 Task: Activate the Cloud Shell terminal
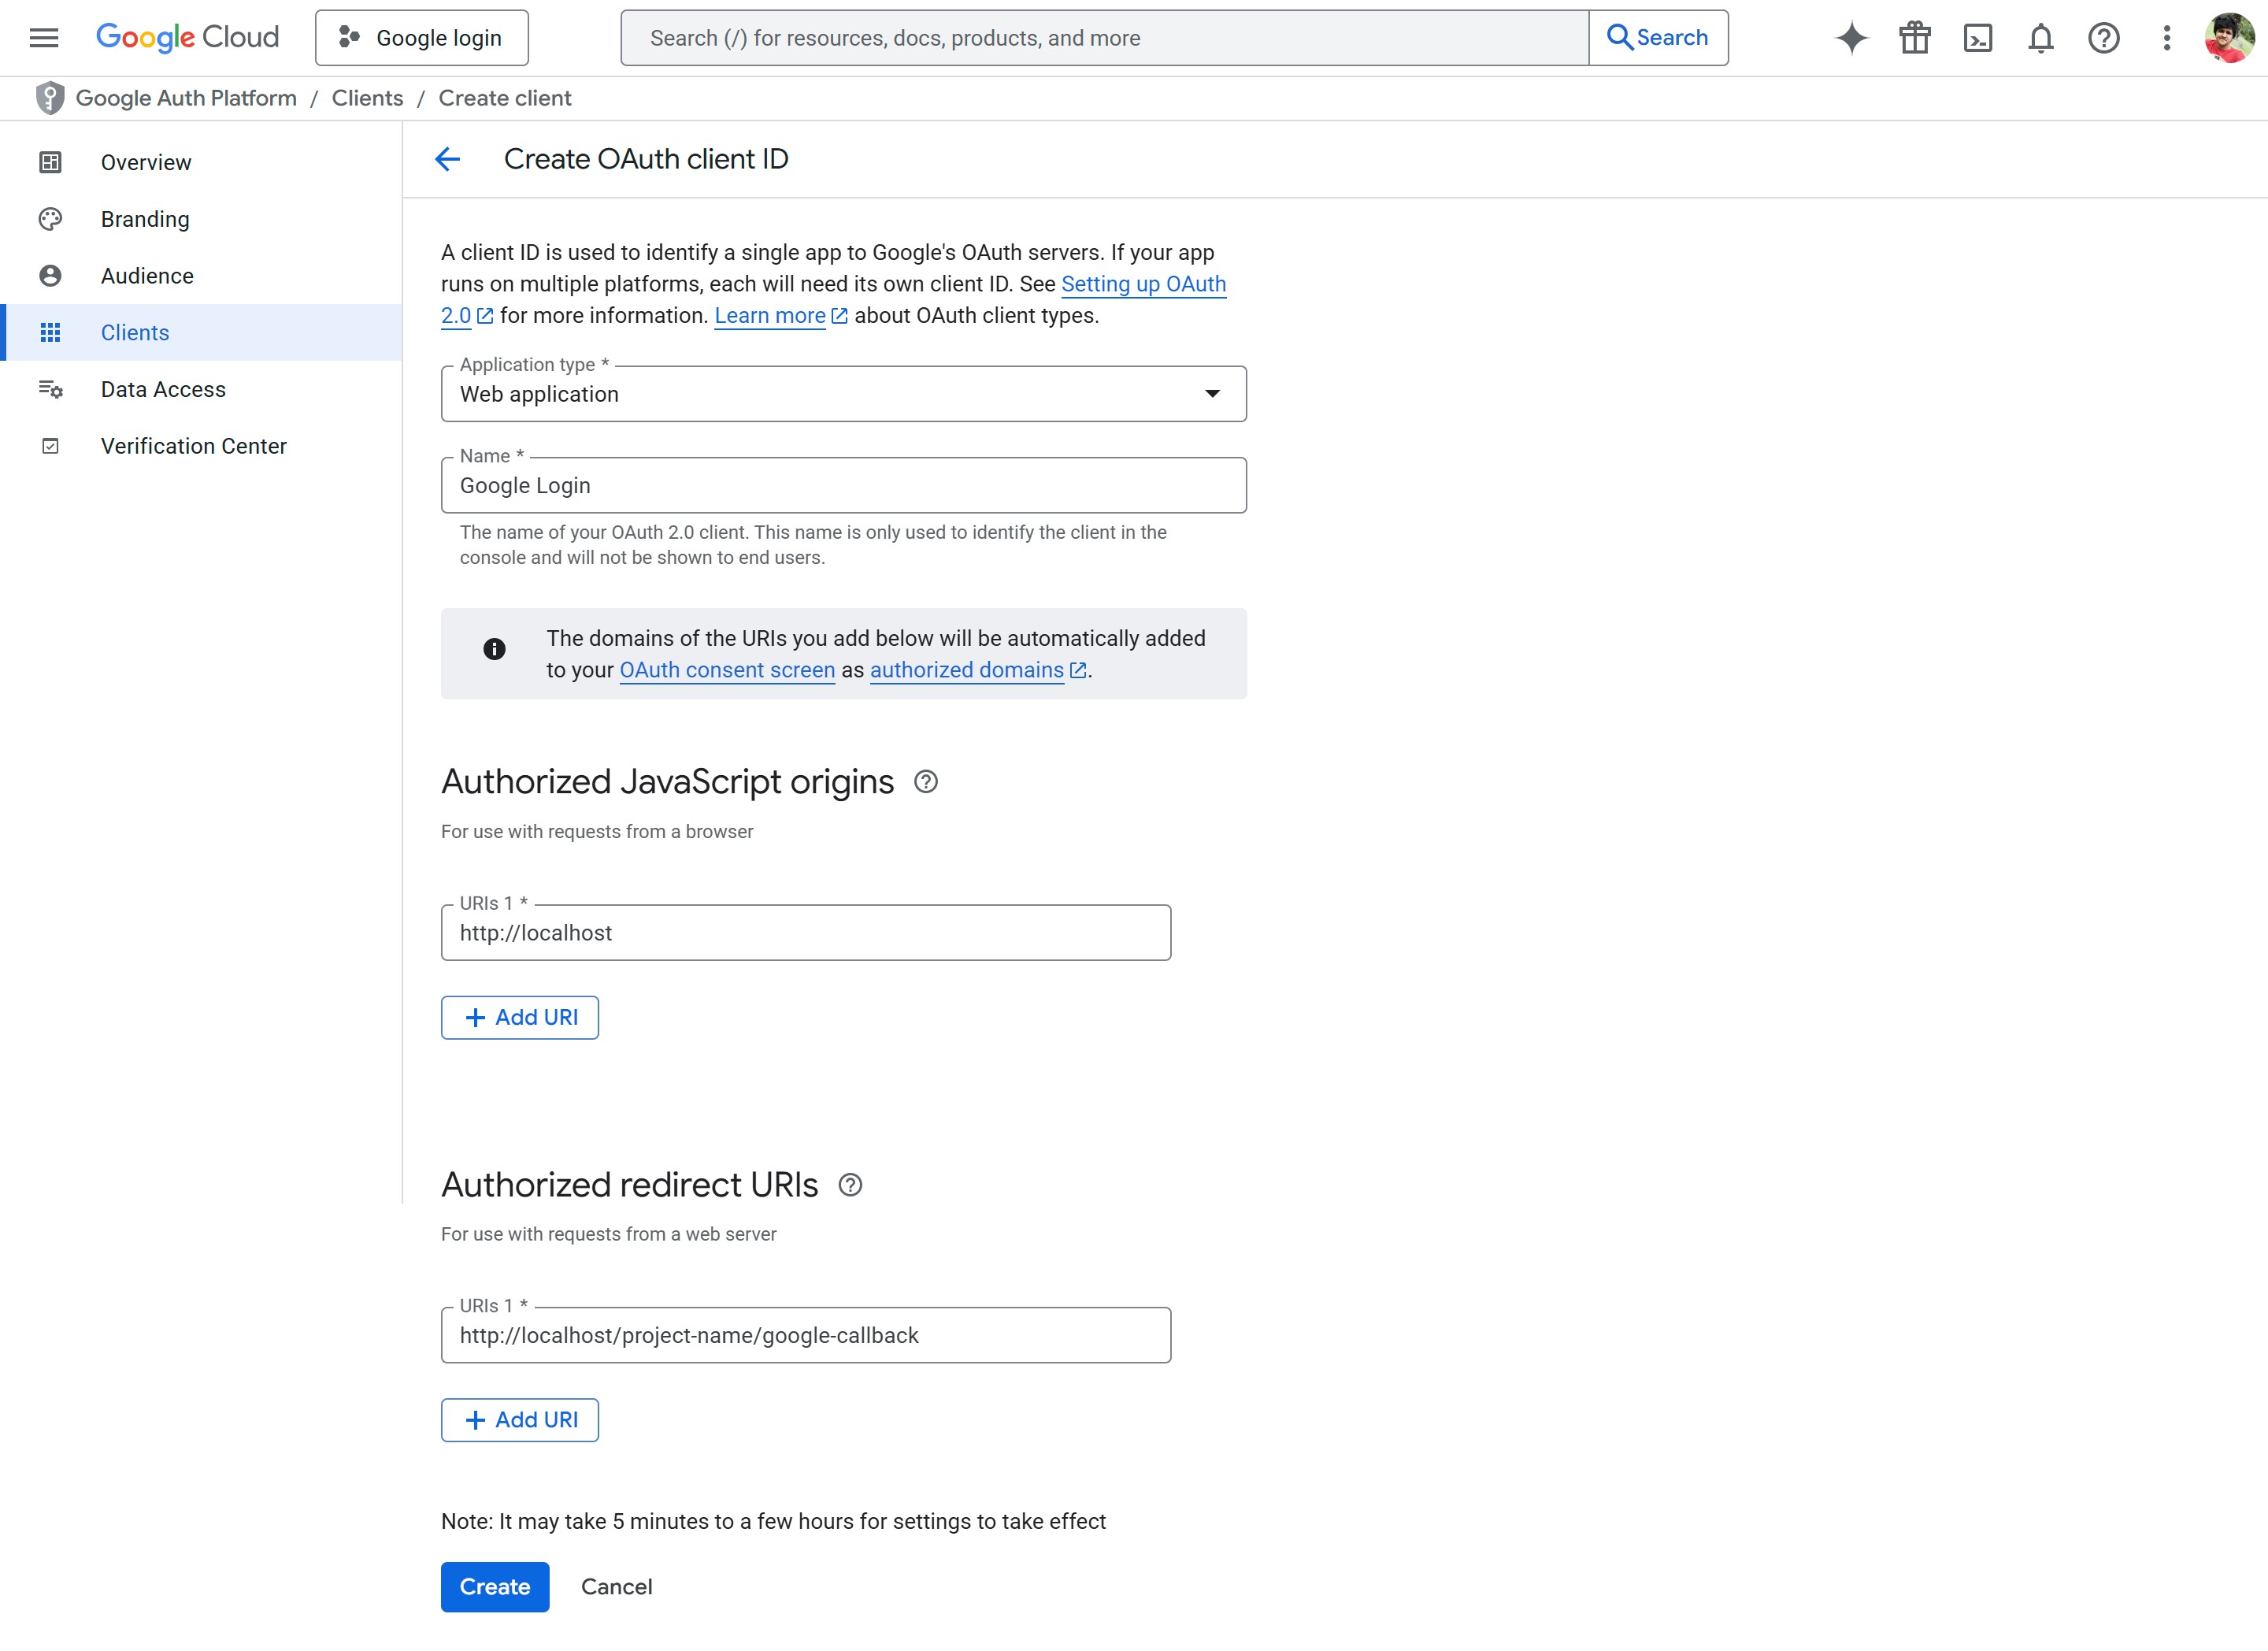pos(1977,37)
